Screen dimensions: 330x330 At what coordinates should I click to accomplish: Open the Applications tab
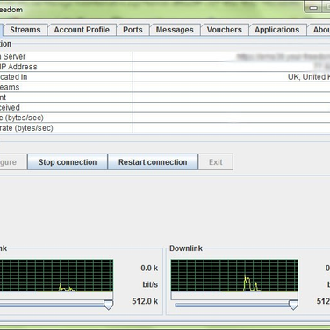[x=277, y=30]
